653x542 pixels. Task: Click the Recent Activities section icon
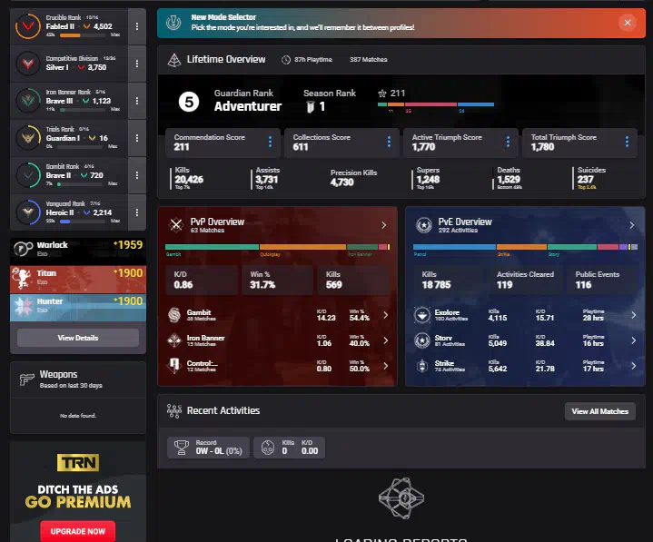pos(174,411)
